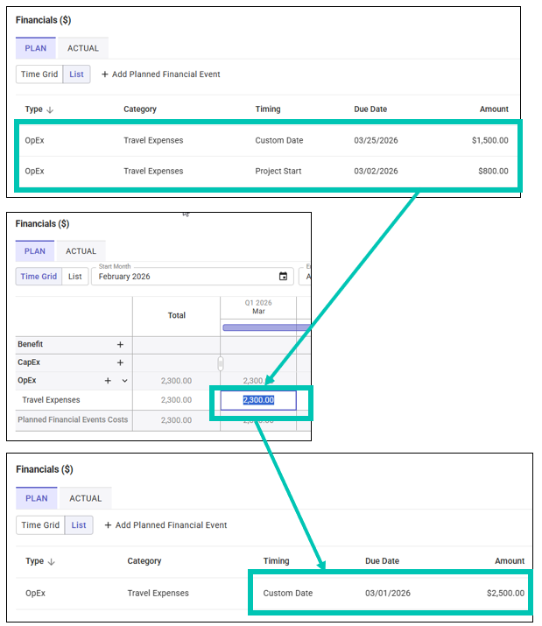The width and height of the screenshot is (542, 626).
Task: Sort by the Due Date column in top list
Action: 370,109
